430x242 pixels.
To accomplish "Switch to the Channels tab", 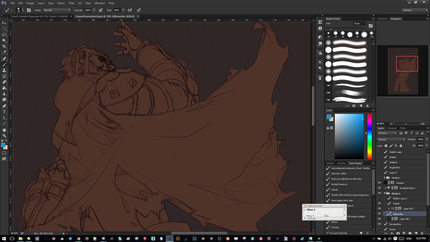I will [392, 128].
